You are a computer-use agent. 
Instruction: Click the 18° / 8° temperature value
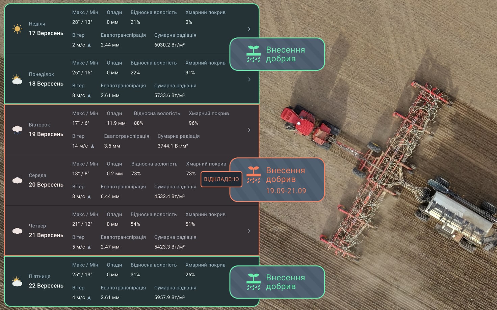81,174
